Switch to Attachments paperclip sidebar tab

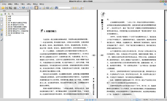(x=2, y=34)
